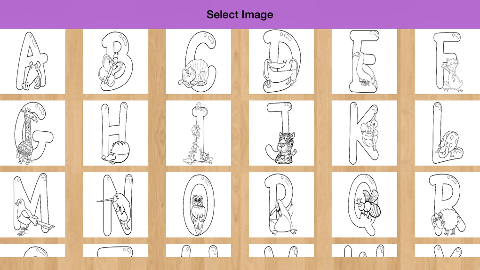Pick the letter M magpie bird image
This screenshot has height=270, width=480.
coord(32,205)
